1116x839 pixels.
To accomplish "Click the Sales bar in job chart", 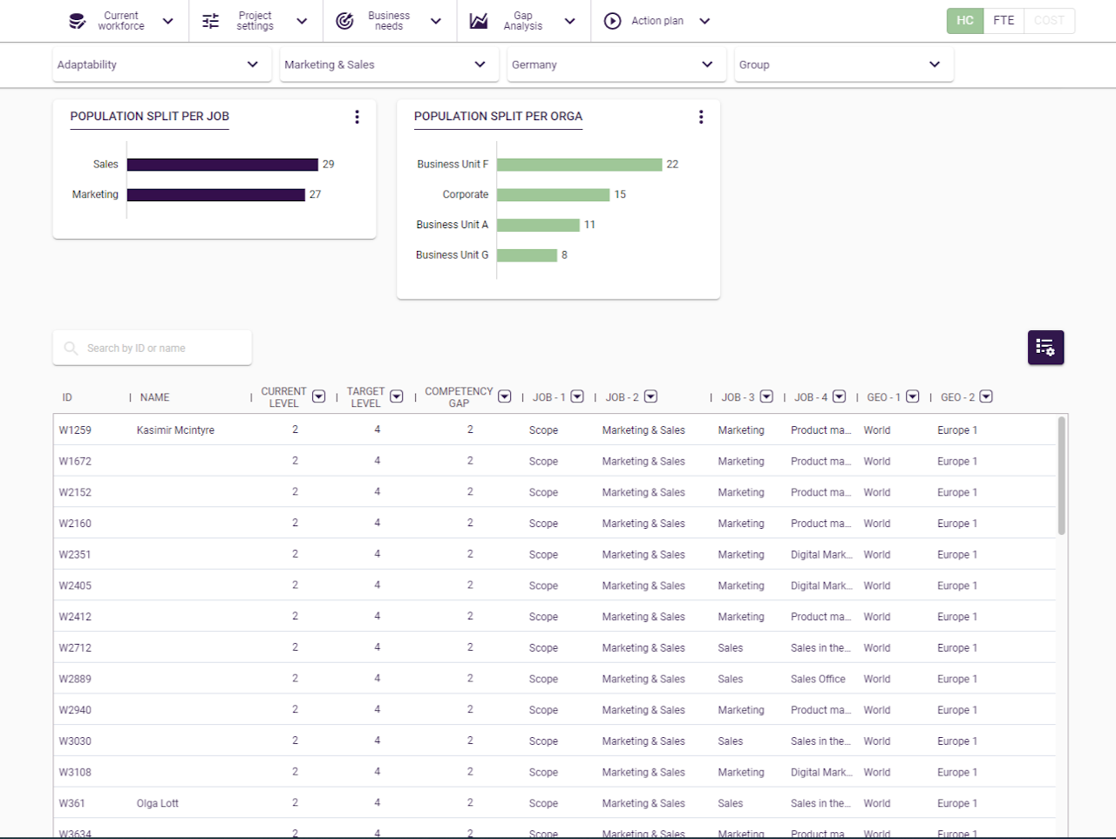I will 222,165.
